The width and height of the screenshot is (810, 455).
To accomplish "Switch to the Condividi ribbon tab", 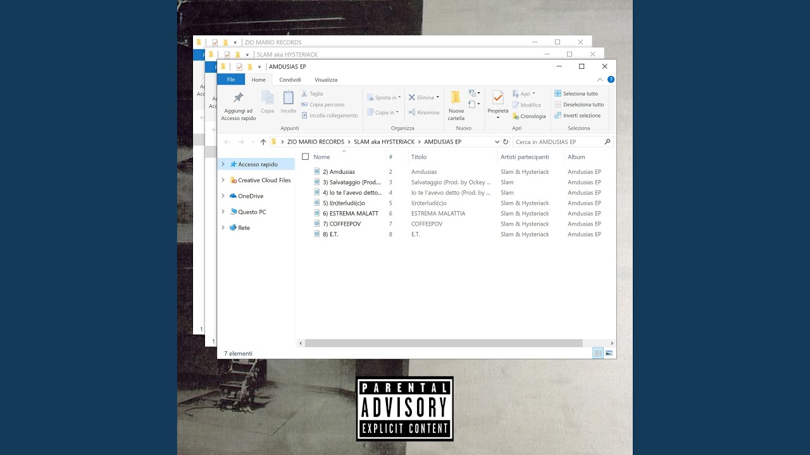I will click(x=290, y=80).
